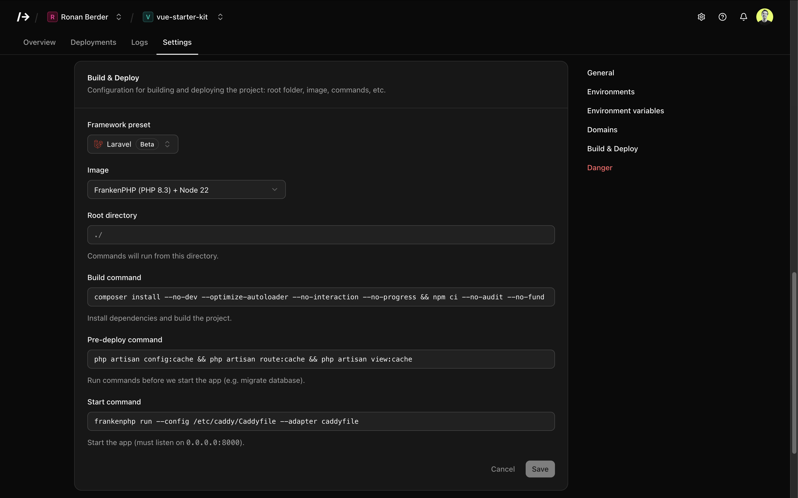Expand the vue-starter-kit project switcher

(220, 17)
